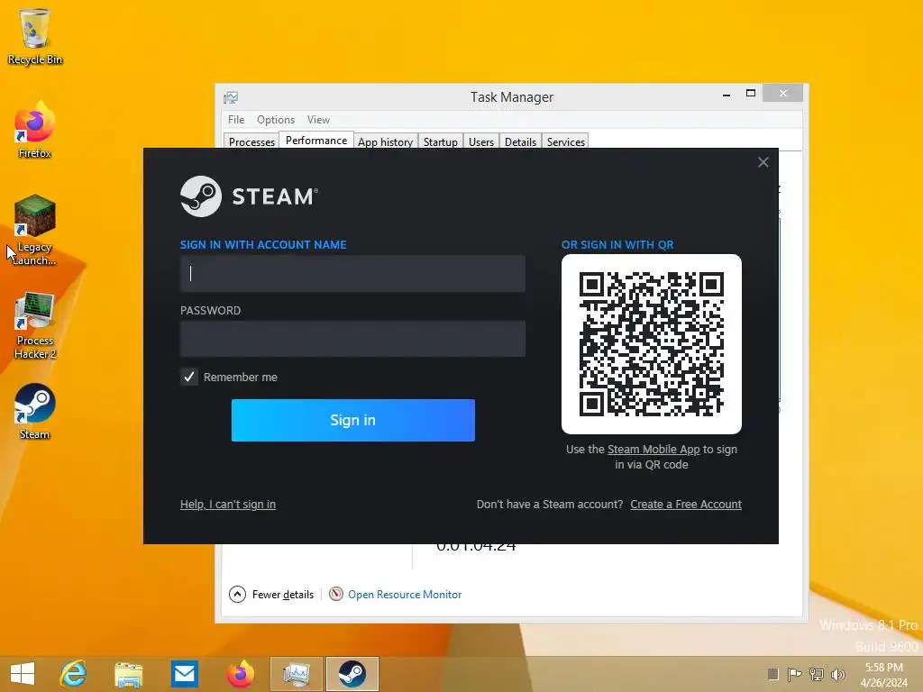Follow the Help, I can't sign in link

[228, 505]
